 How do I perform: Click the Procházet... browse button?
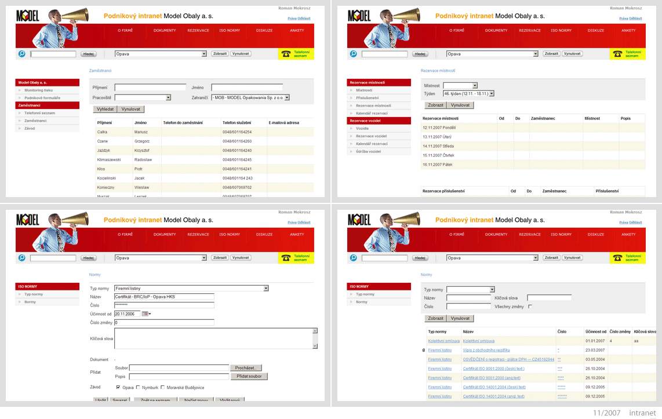246,368
